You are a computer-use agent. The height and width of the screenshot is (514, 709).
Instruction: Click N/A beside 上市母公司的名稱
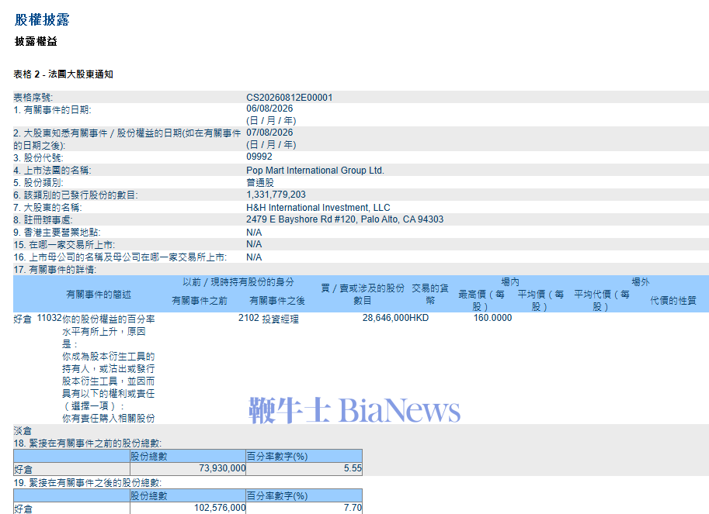254,257
